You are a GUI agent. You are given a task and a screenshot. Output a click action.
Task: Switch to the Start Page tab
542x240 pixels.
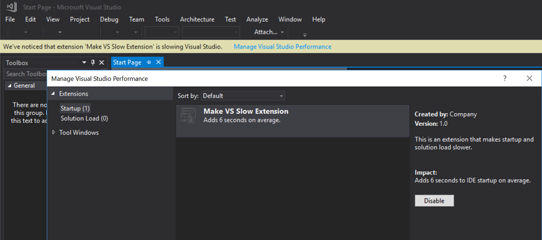(127, 62)
